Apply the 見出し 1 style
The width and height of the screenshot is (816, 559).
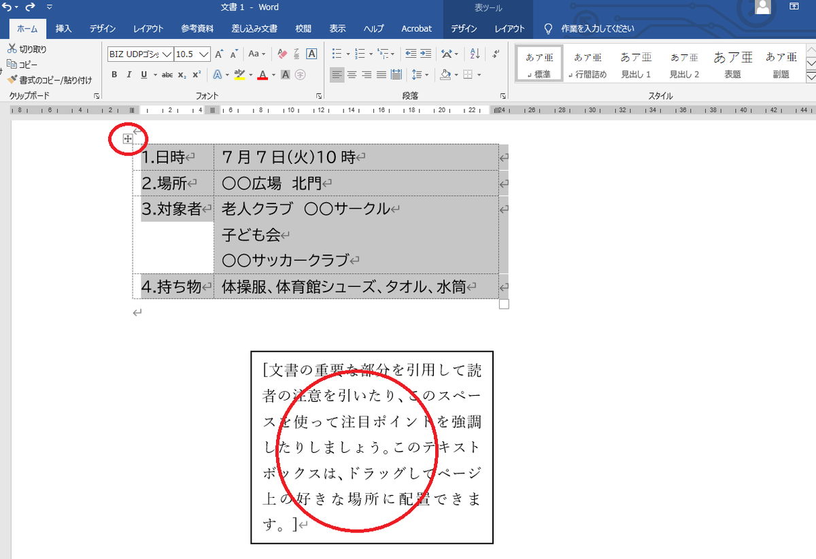pos(636,63)
